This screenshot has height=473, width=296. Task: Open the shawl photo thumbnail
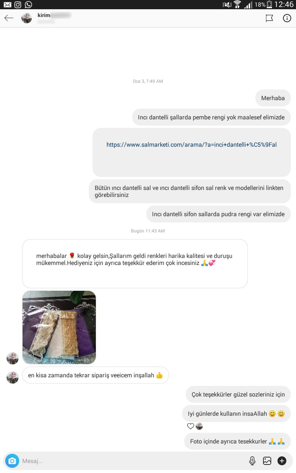click(59, 327)
